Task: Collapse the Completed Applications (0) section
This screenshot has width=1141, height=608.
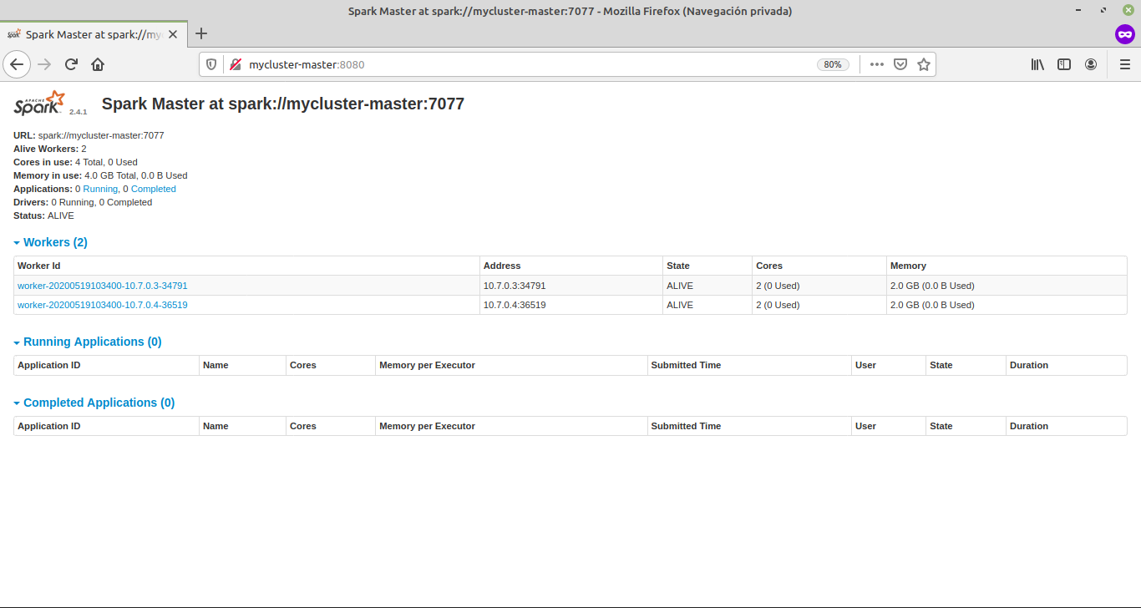Action: point(94,403)
